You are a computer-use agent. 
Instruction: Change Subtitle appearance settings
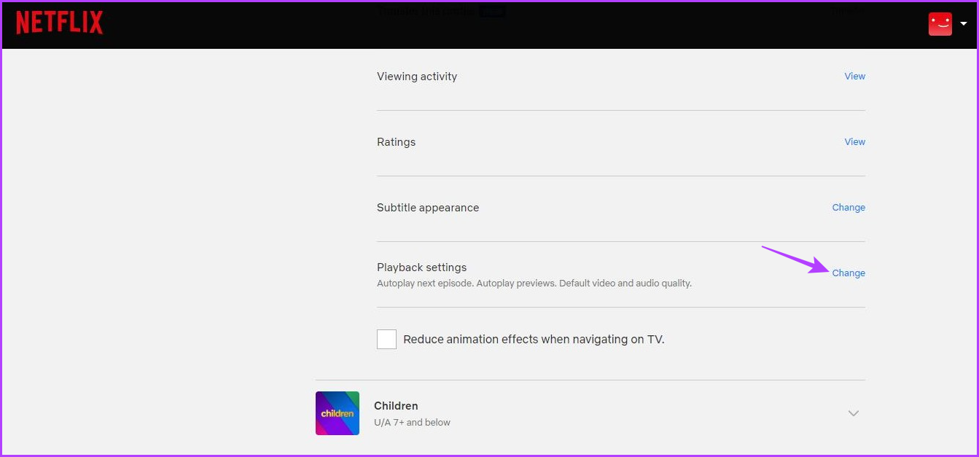coord(849,207)
